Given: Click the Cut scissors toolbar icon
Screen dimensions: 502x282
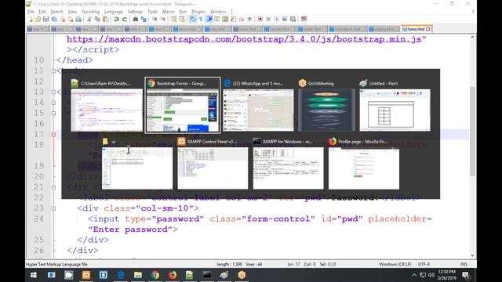Looking at the screenshot, I should pyautogui.click(x=89, y=19).
